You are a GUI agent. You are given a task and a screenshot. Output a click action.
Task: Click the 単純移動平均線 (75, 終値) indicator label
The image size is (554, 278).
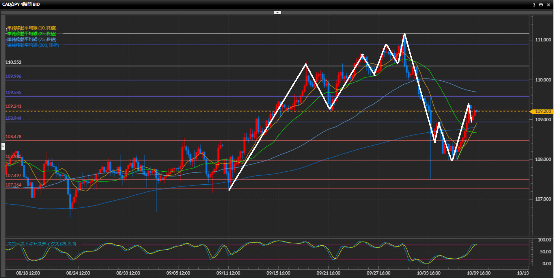[32, 40]
